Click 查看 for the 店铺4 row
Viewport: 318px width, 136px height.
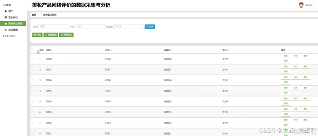(x=286, y=98)
